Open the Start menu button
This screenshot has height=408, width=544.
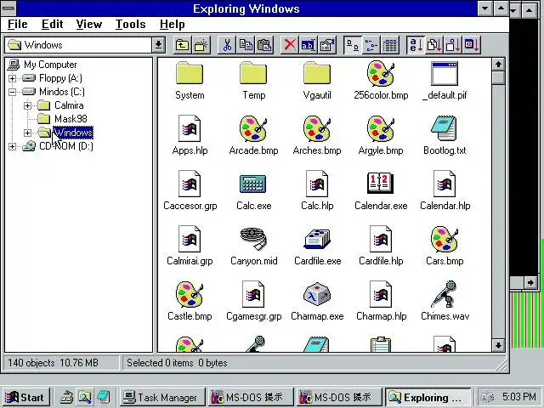click(25, 397)
